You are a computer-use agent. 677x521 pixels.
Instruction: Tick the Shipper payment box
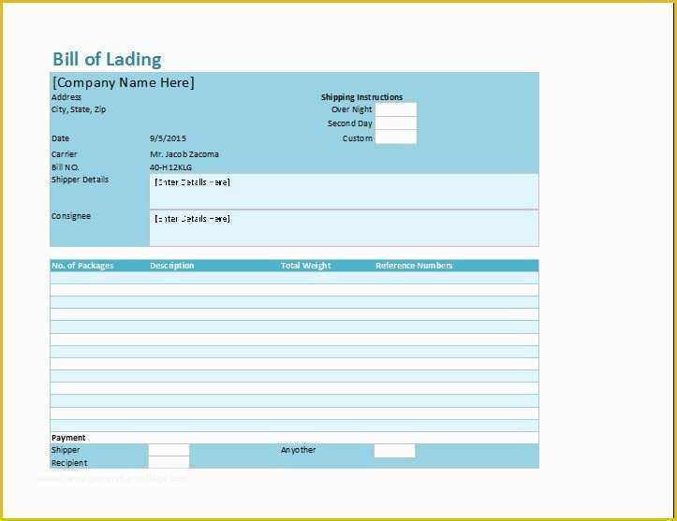(x=169, y=450)
